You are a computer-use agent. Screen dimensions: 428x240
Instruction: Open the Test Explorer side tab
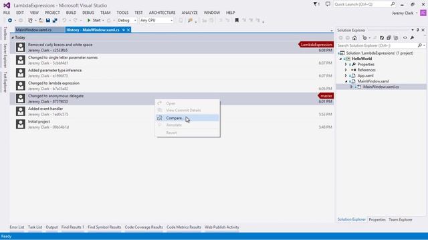tap(5, 82)
